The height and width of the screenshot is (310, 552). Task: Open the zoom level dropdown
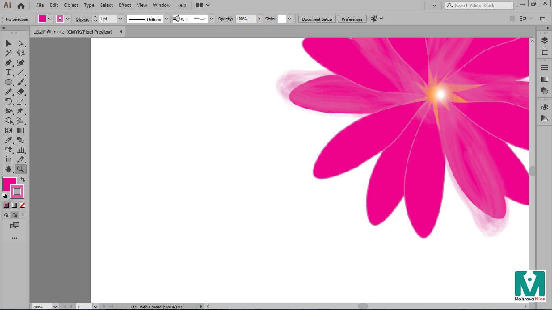point(55,307)
